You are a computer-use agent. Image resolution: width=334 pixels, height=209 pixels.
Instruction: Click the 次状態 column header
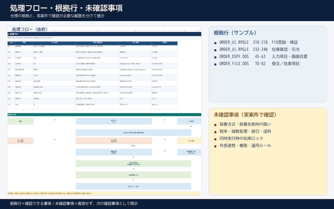tap(165, 43)
